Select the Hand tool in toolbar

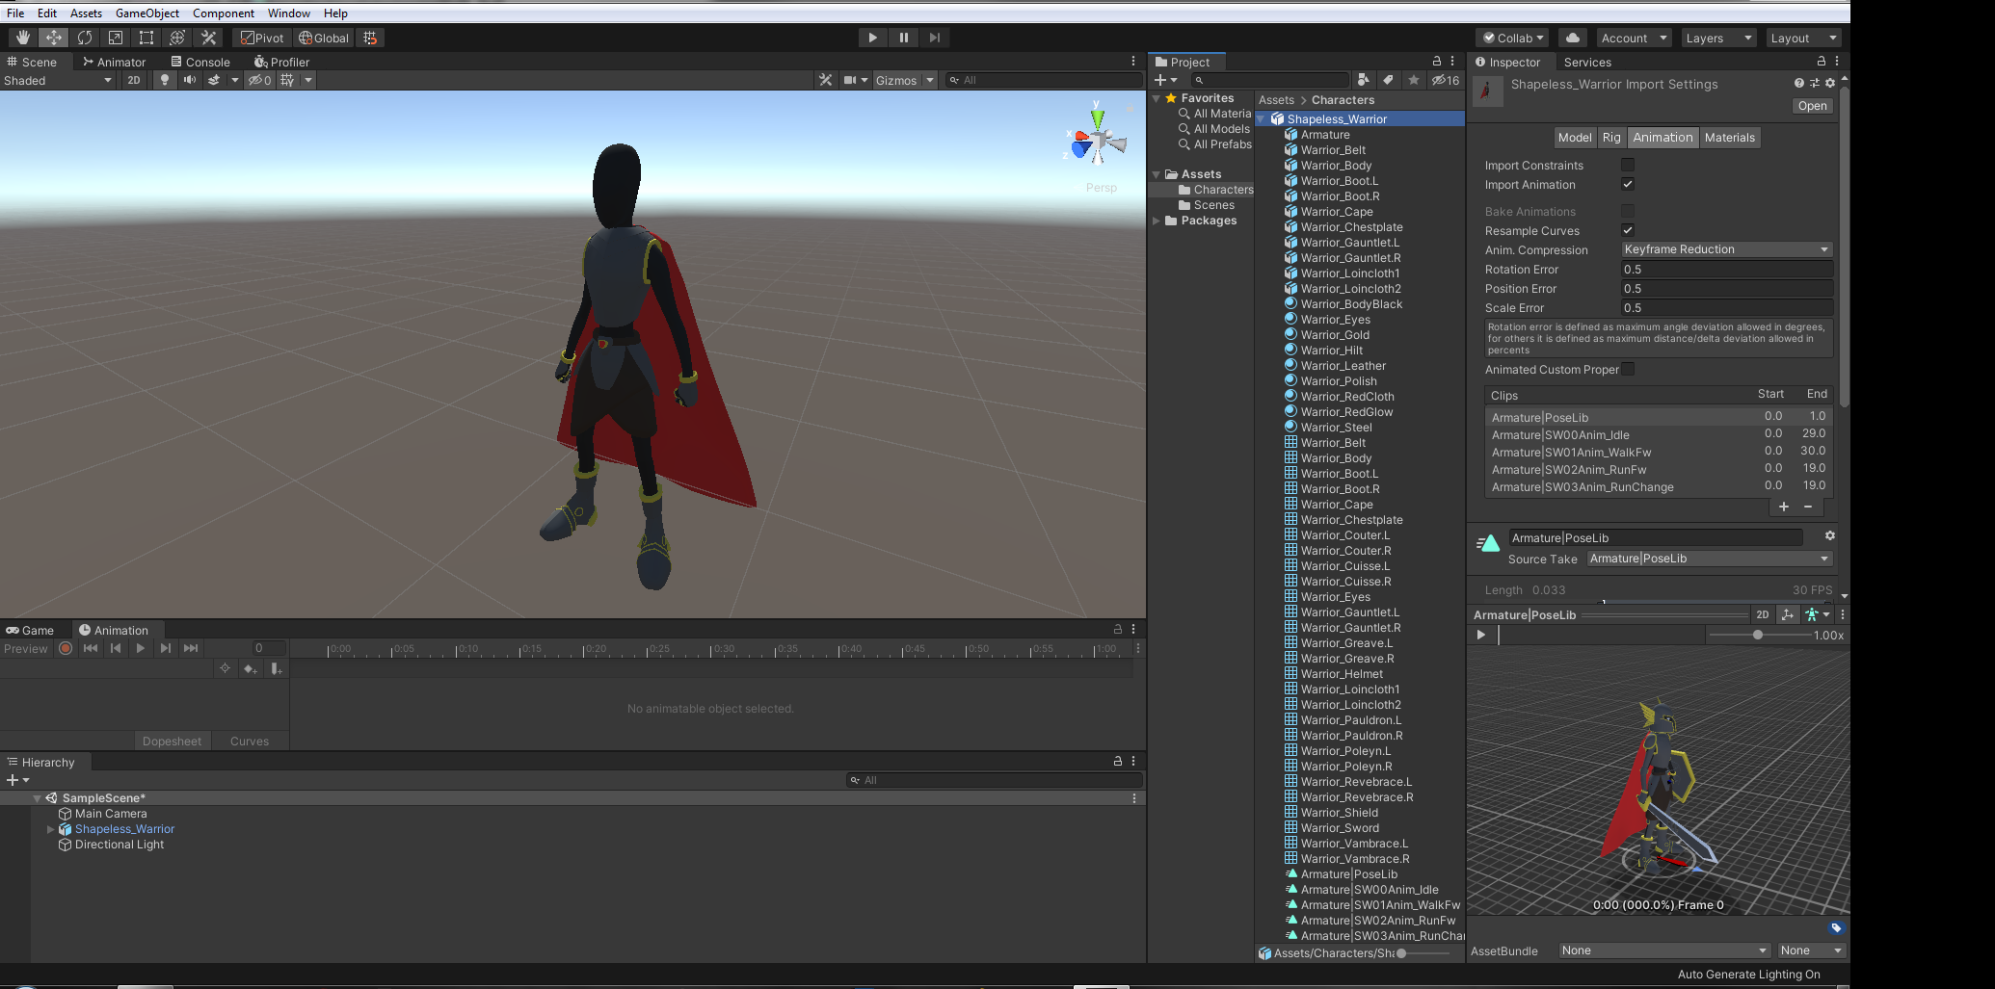[22, 38]
